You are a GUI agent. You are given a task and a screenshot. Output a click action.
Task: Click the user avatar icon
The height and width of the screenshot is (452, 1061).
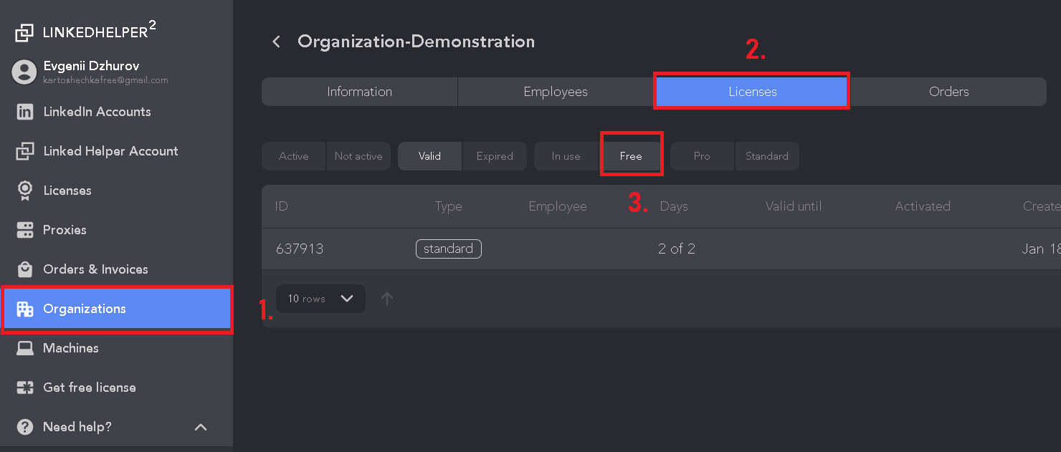pyautogui.click(x=24, y=72)
